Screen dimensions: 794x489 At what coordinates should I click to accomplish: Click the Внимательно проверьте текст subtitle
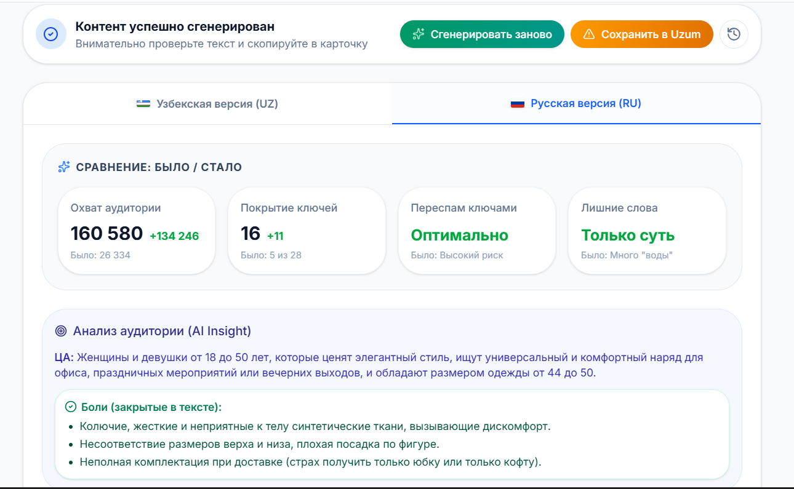pos(222,44)
